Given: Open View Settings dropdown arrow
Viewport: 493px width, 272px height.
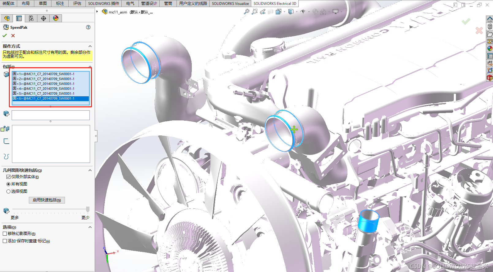Looking at the screenshot, I should coord(341,12).
